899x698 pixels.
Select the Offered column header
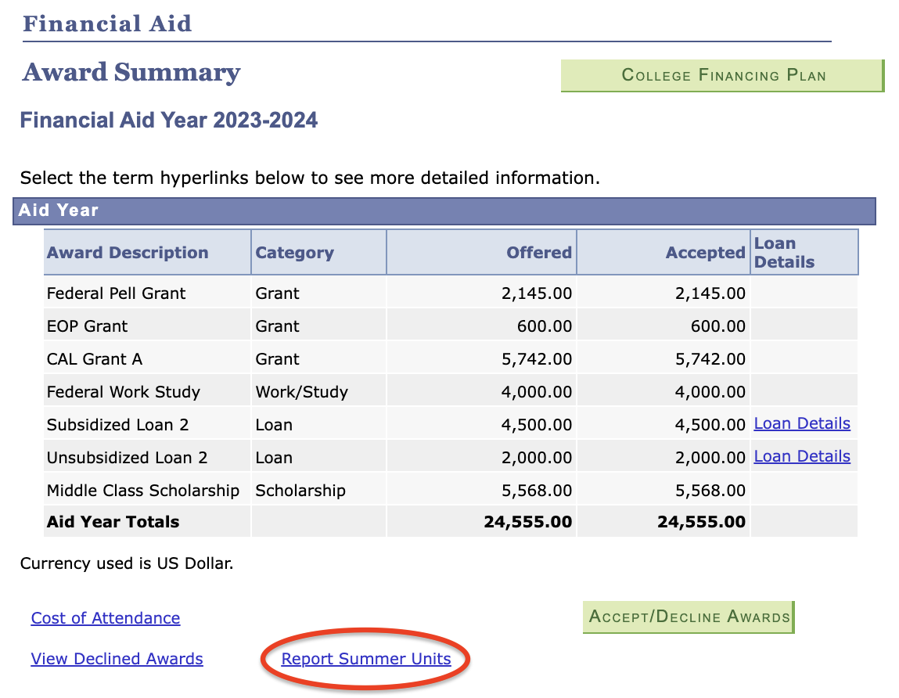pyautogui.click(x=538, y=252)
